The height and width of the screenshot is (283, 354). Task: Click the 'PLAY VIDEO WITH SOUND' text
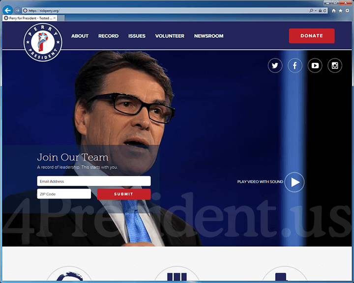point(260,182)
